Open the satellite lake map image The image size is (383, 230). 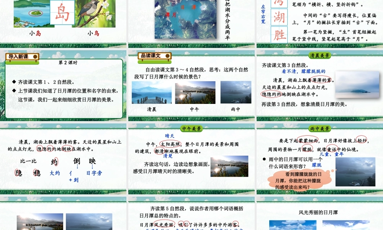tap(186, 19)
